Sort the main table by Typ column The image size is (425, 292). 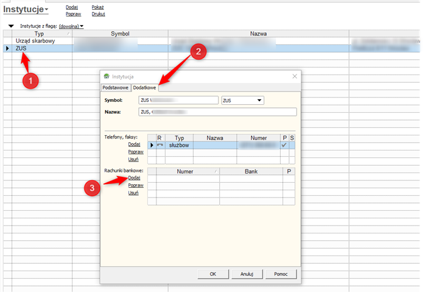click(42, 34)
